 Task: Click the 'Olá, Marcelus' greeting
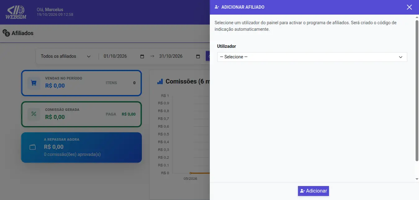coord(50,10)
